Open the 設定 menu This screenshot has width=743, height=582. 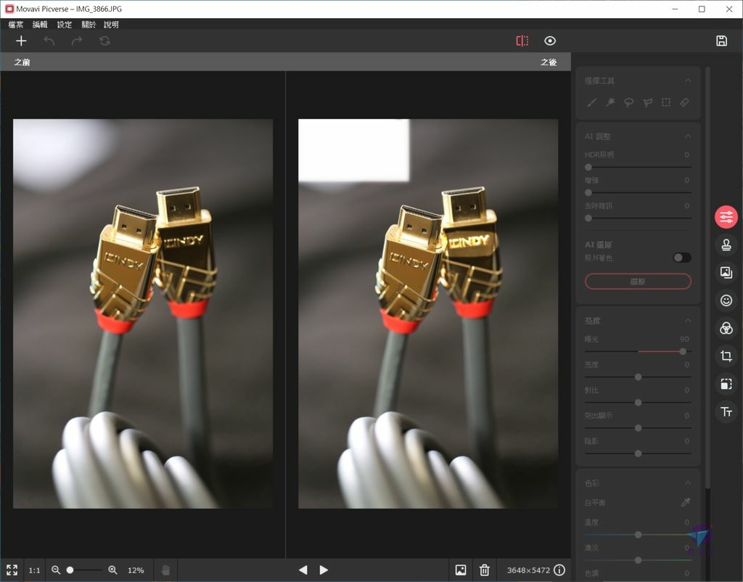(x=65, y=25)
